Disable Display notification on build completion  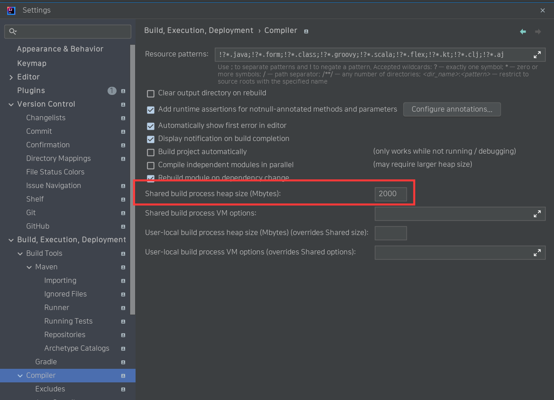pos(150,139)
